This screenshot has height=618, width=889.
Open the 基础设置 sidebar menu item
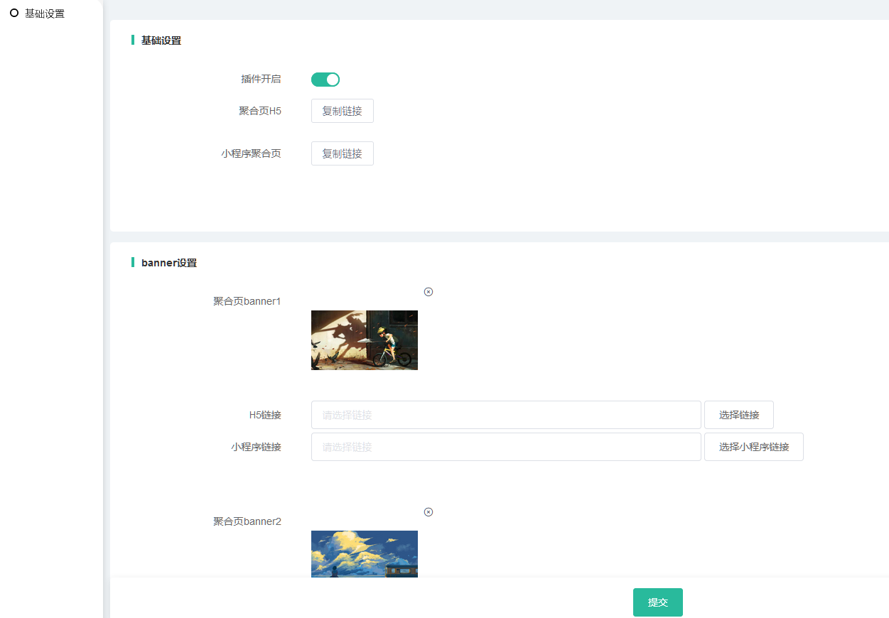pyautogui.click(x=44, y=13)
